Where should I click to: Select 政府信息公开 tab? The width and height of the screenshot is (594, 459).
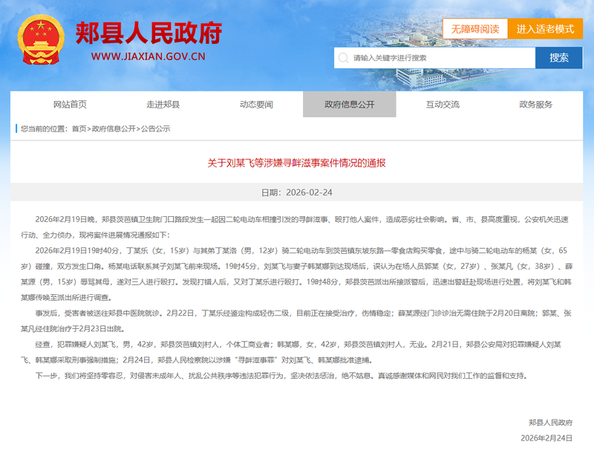coord(349,104)
